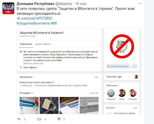The image size is (154, 124).
Task: Click the #ЗащитимВконтакте hashtag
Action: click(33, 23)
